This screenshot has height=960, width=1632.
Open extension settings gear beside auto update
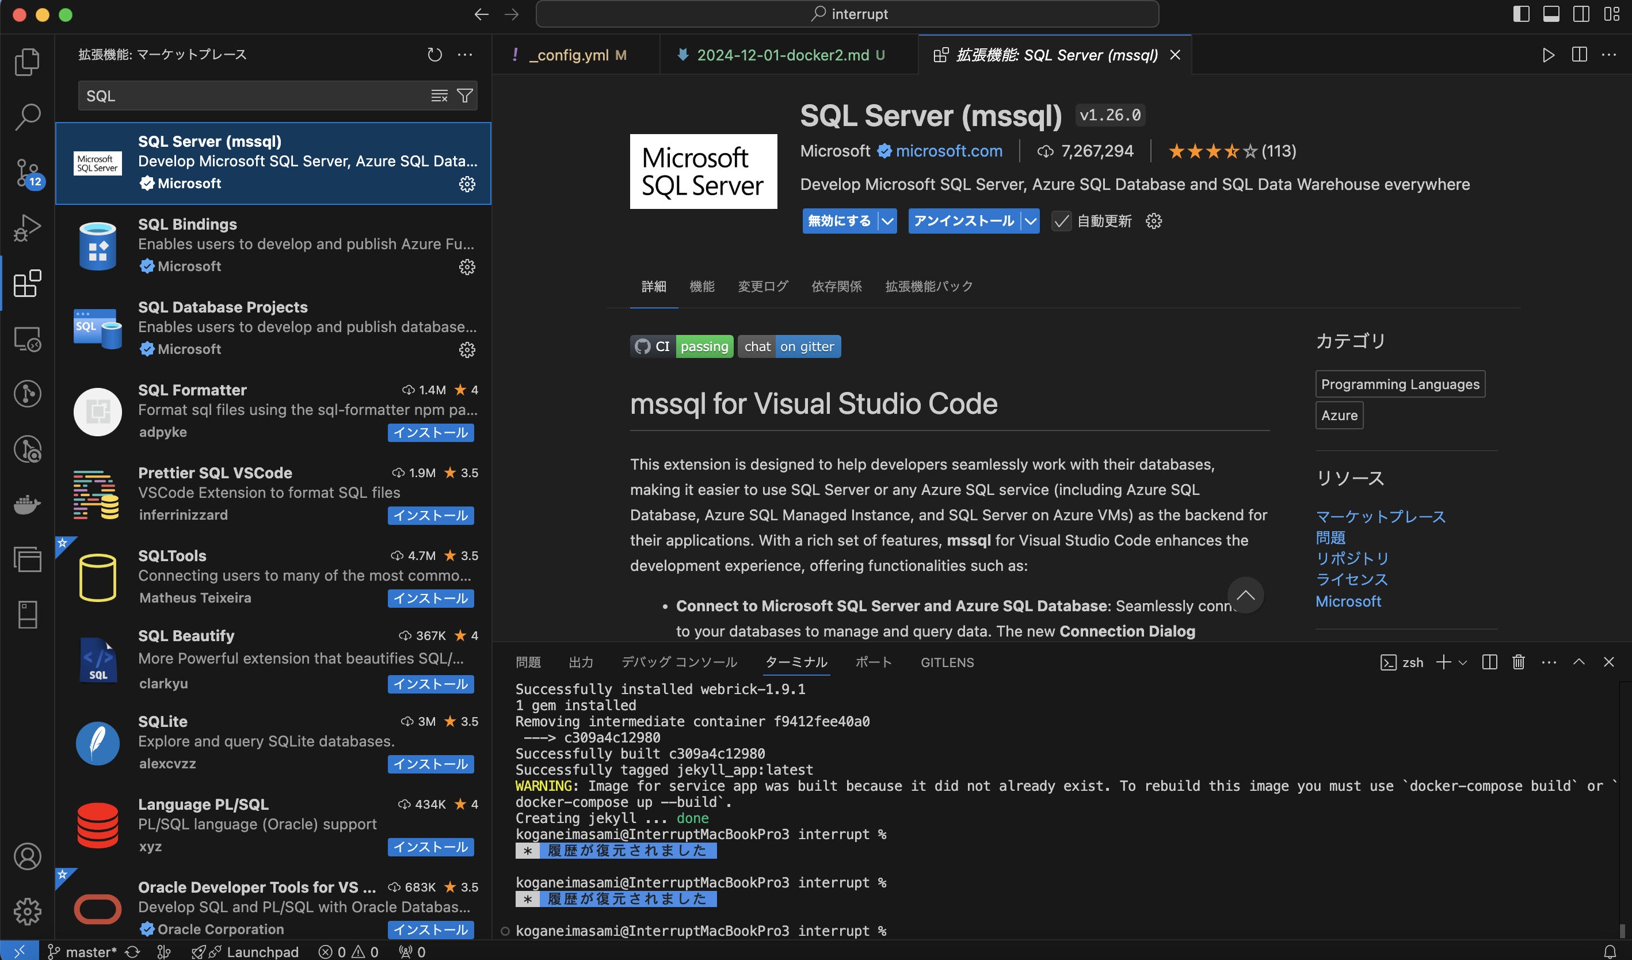tap(1153, 221)
